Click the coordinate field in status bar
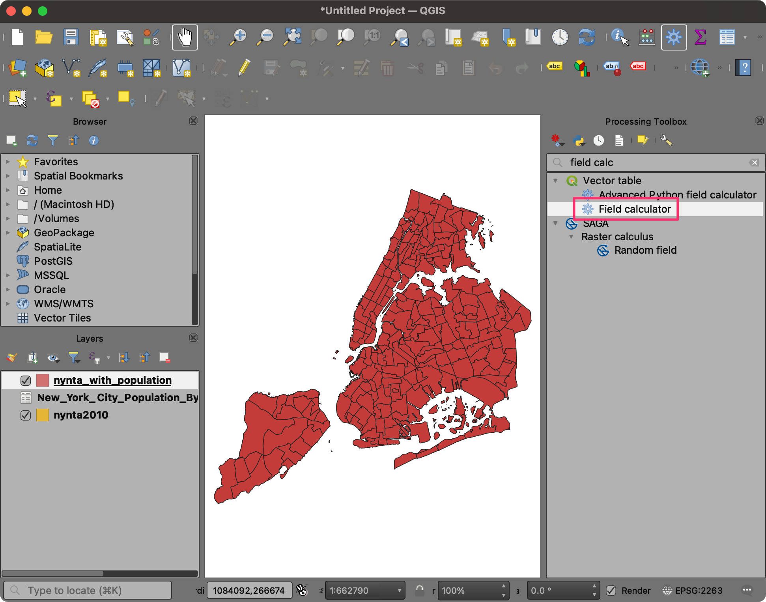Viewport: 766px width, 602px height. click(x=249, y=590)
